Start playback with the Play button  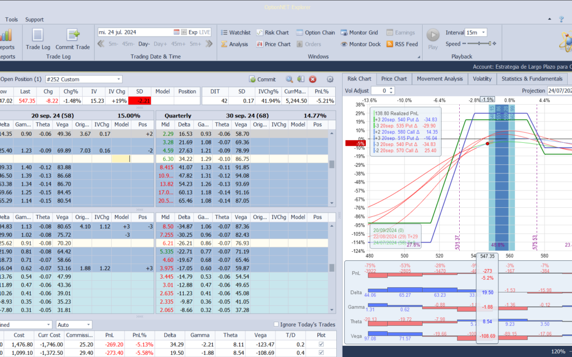pos(433,39)
